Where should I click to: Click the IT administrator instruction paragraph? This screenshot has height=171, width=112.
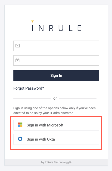pos(55,111)
